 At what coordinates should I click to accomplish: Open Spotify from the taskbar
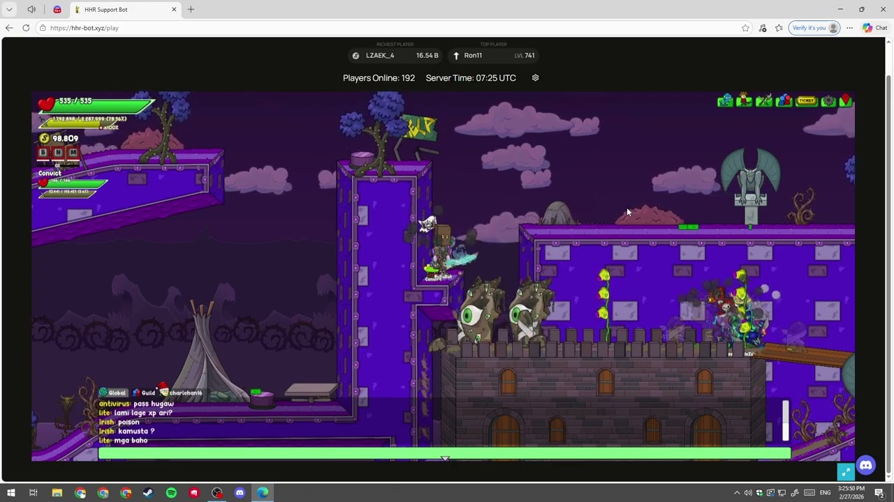tap(171, 493)
